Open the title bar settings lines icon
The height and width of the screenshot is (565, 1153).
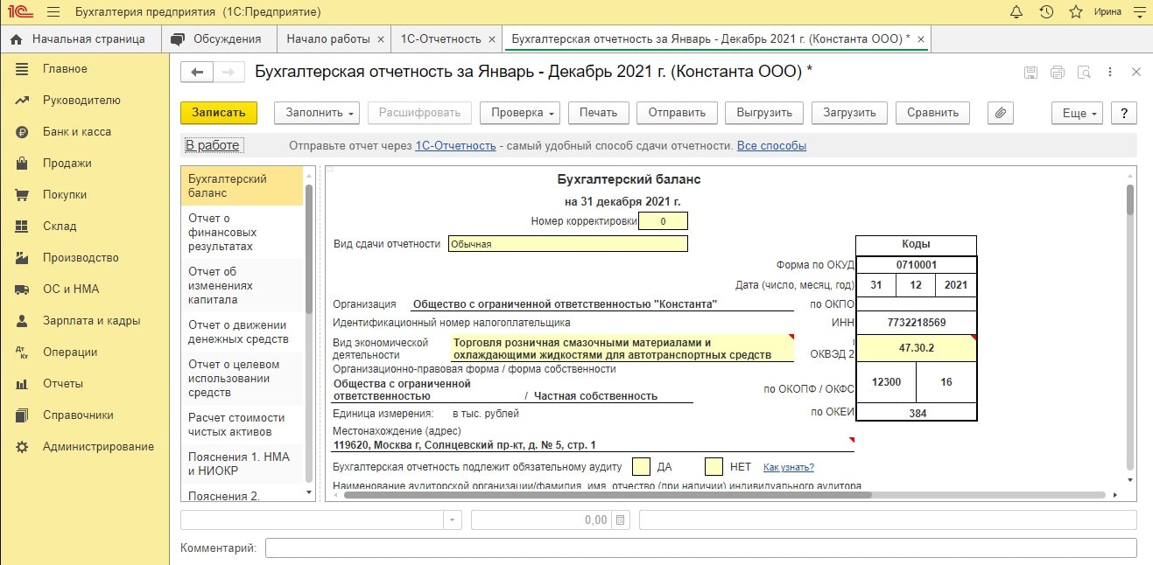tap(1138, 12)
